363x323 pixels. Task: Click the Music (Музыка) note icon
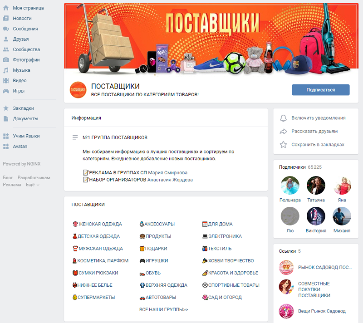click(x=6, y=70)
